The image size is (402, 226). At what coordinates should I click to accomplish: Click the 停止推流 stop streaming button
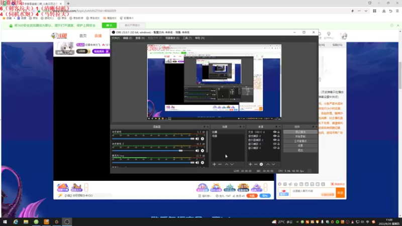coord(300,132)
